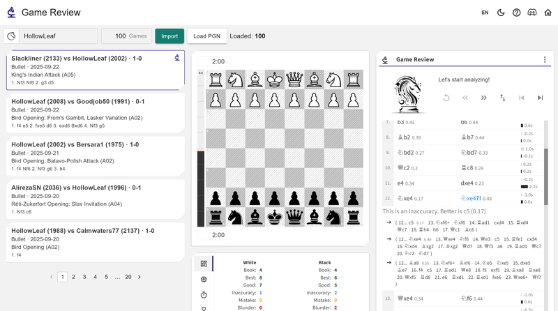The image size is (558, 311).
Task: Flip the board with the swap arrows icon
Action: tap(502, 98)
